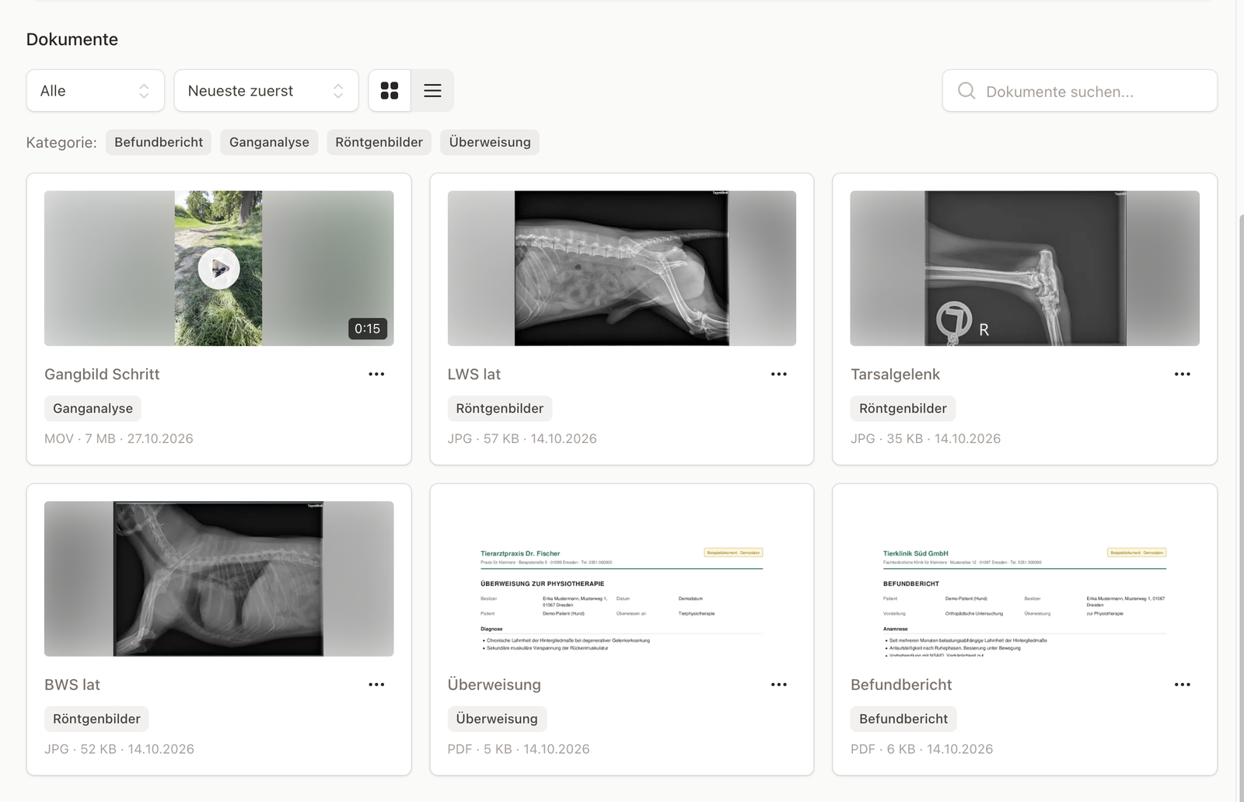The image size is (1244, 802).
Task: Click 'JPG · 52 KB · 14.10.2026' metadata
Action: click(119, 749)
